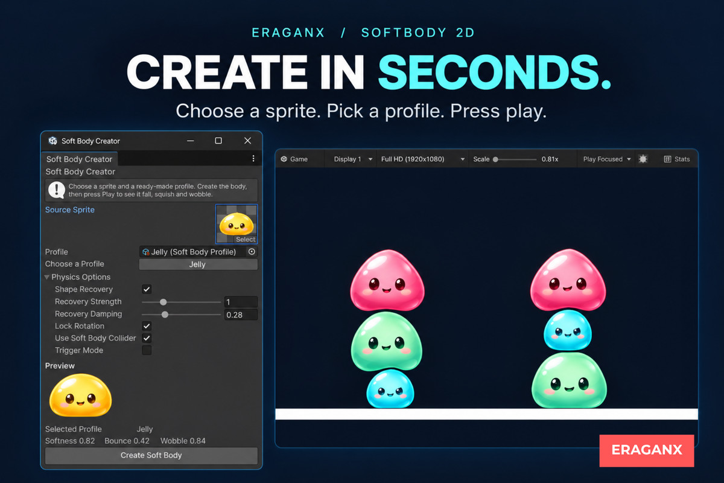Enable the Trigger Mode checkbox
724x483 pixels.
(x=147, y=350)
